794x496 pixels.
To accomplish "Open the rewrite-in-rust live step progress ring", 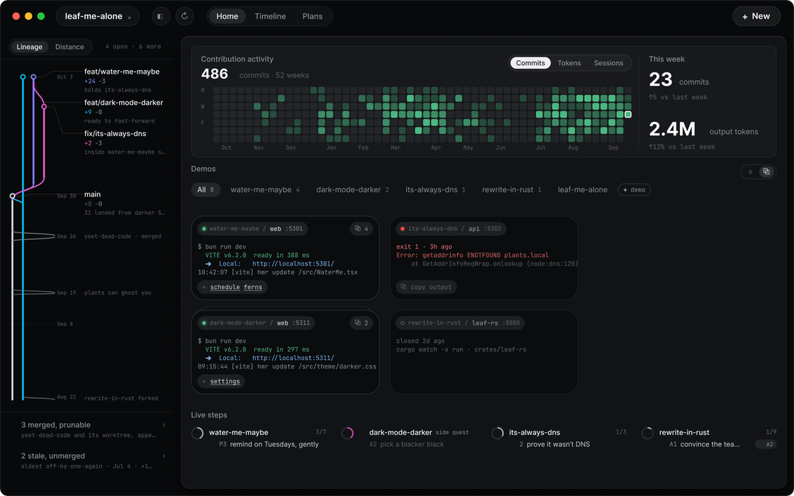I will coord(648,433).
